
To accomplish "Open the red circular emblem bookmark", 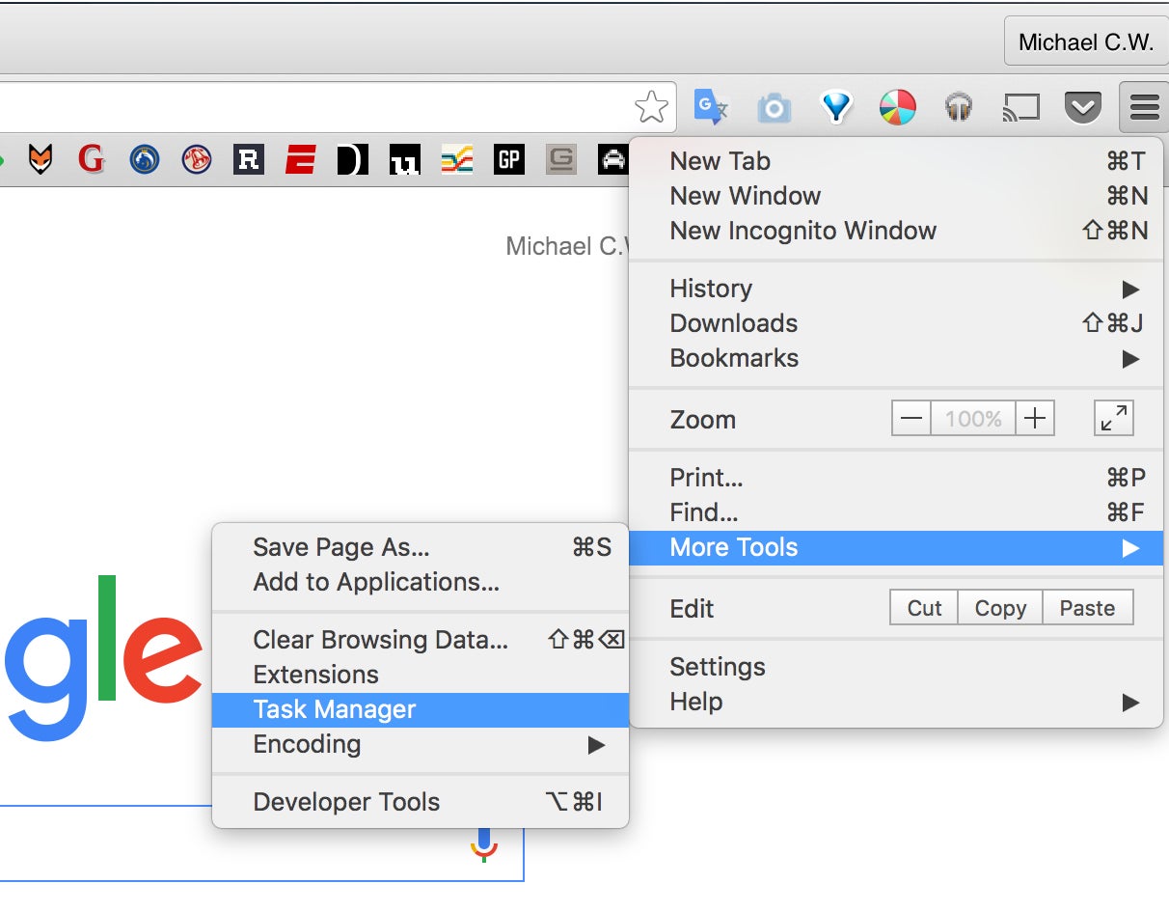I will coord(196,159).
